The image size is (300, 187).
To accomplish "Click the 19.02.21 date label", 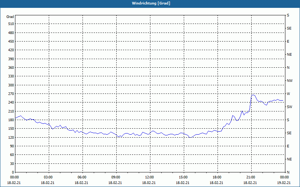I will 284,183.
